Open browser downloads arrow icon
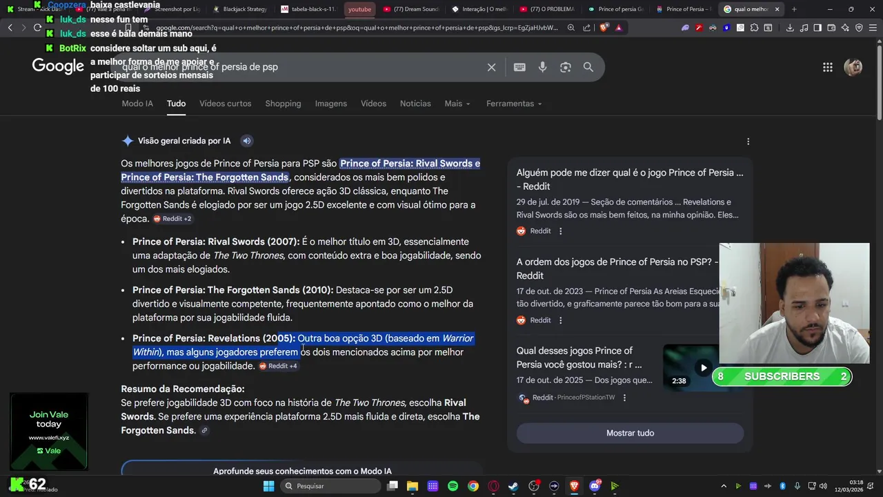Screen dimensions: 883x497 (790, 28)
